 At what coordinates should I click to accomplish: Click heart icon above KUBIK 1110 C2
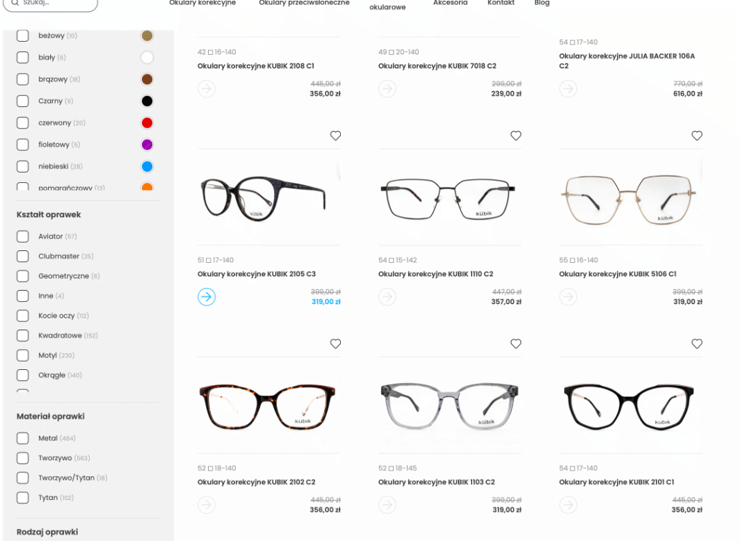click(x=515, y=136)
